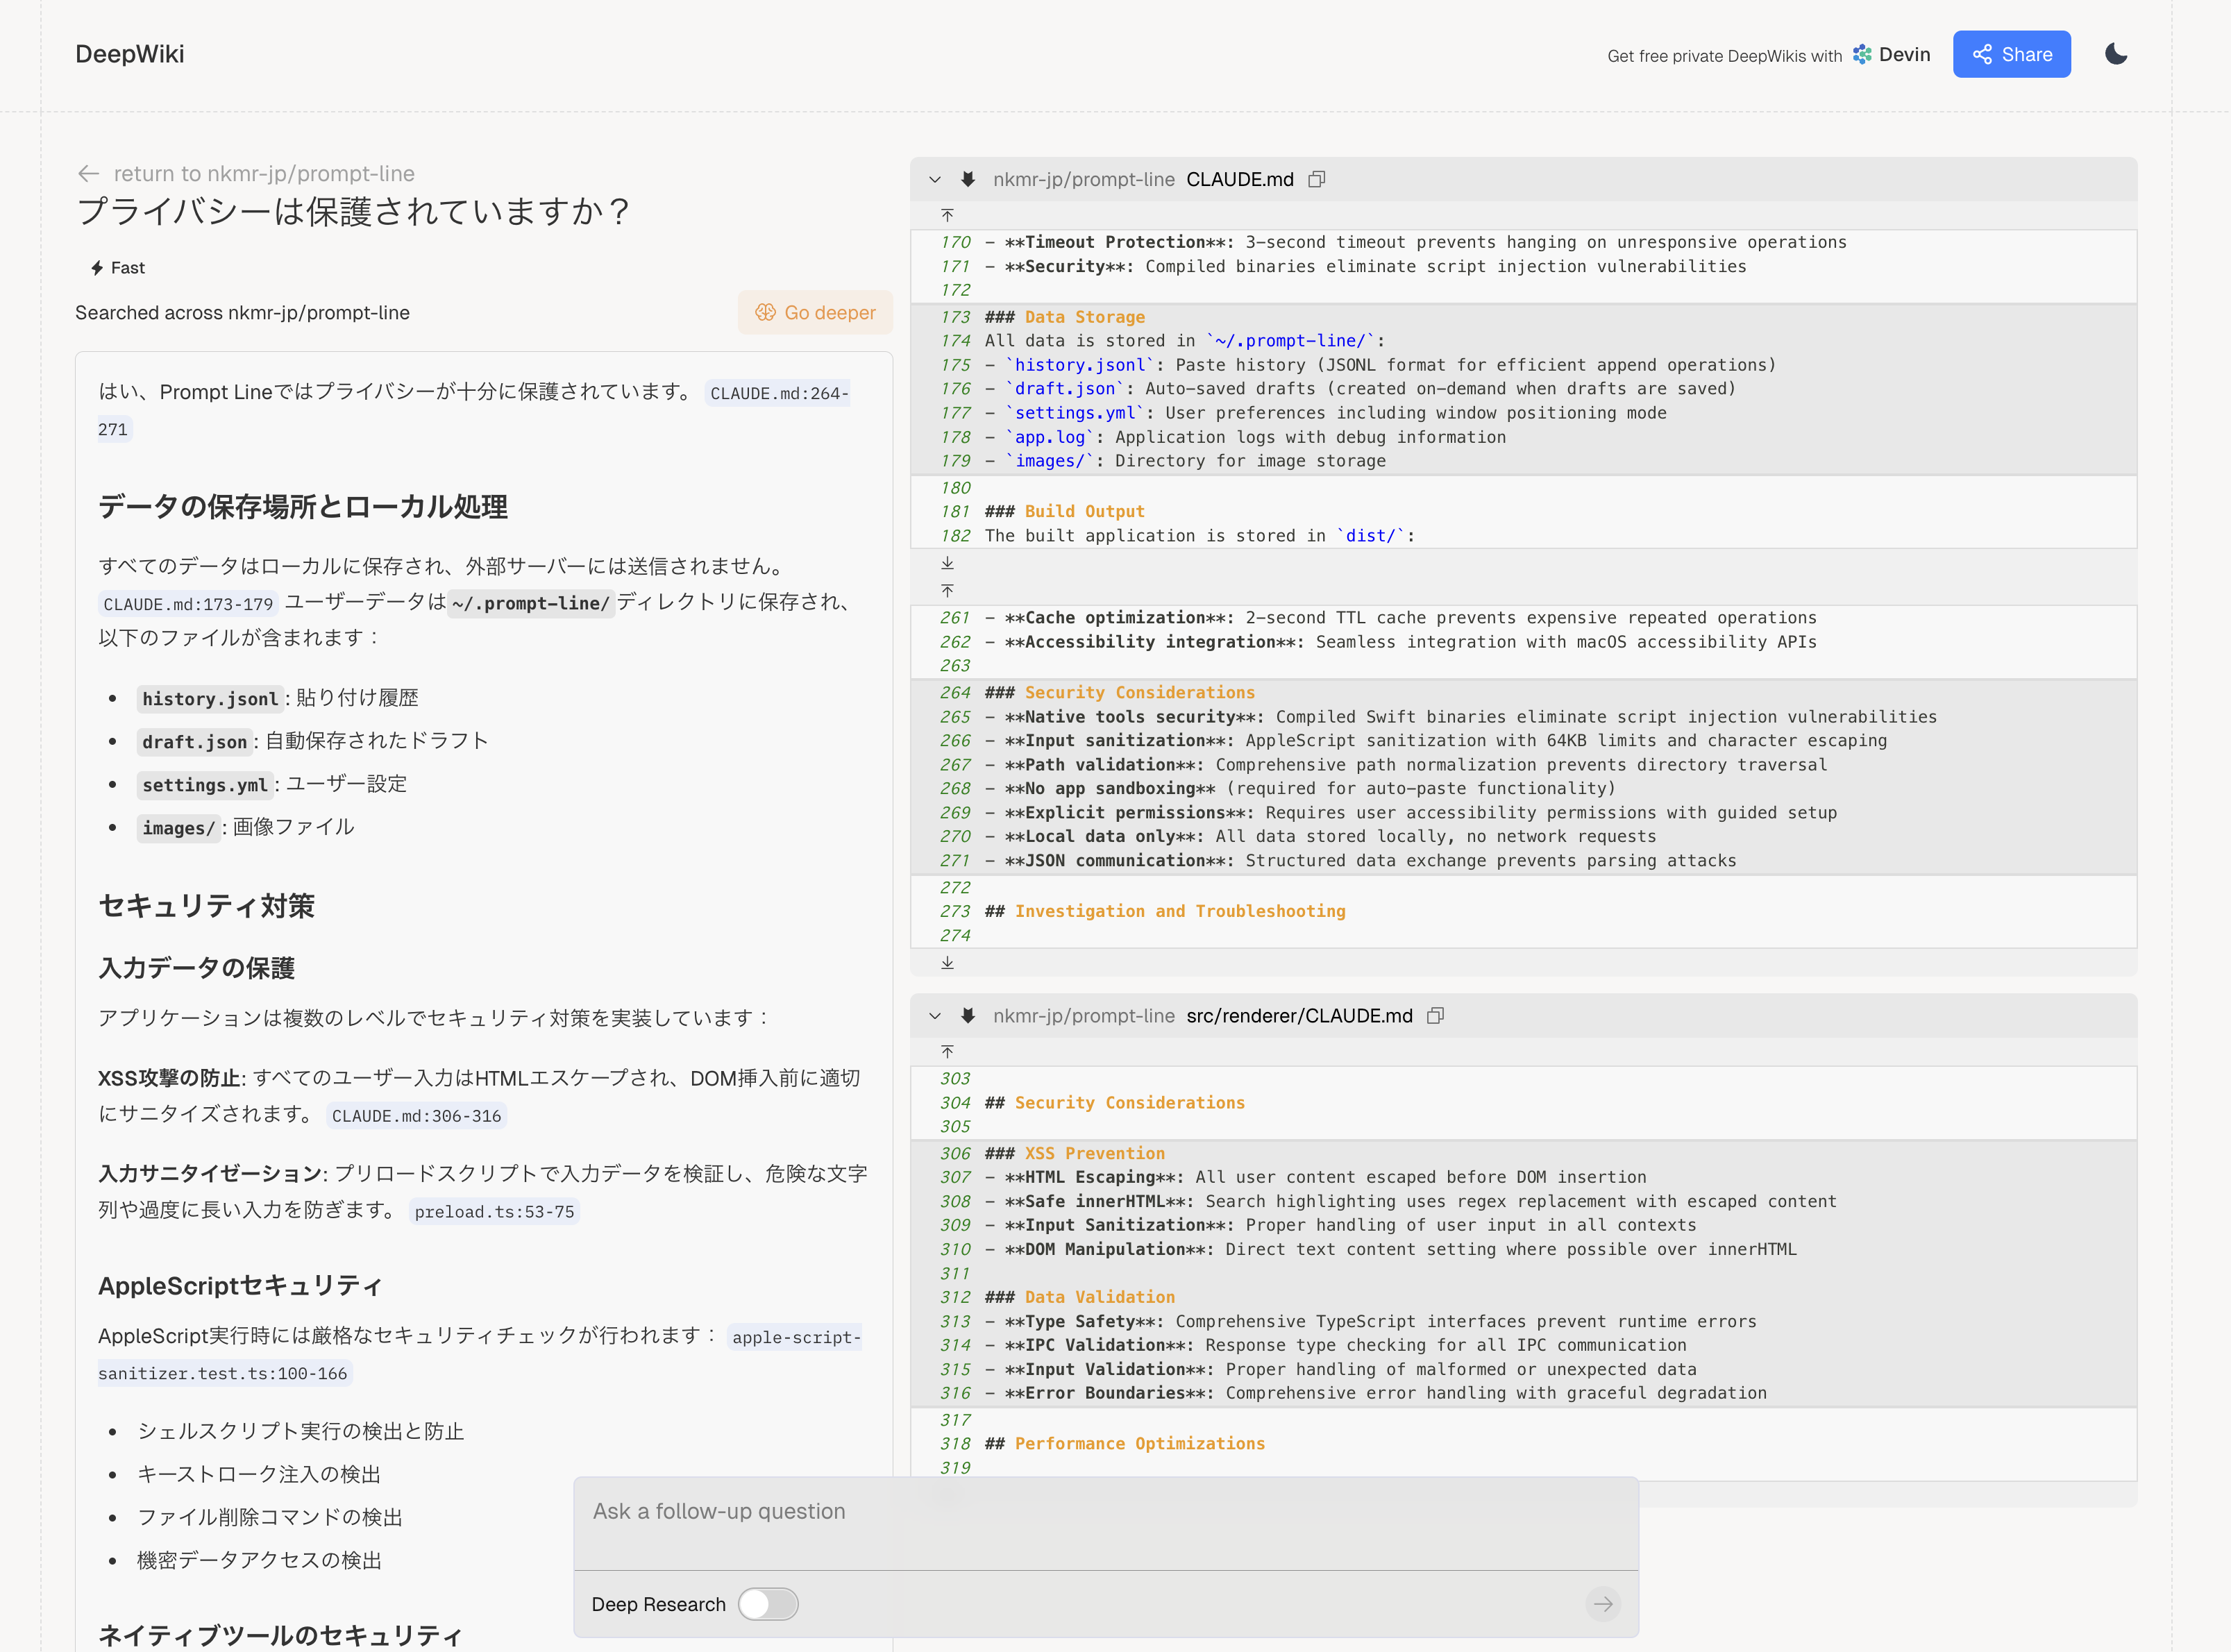Collapse the src/renderer/CLAUDE.md panel chevron

click(x=934, y=1016)
